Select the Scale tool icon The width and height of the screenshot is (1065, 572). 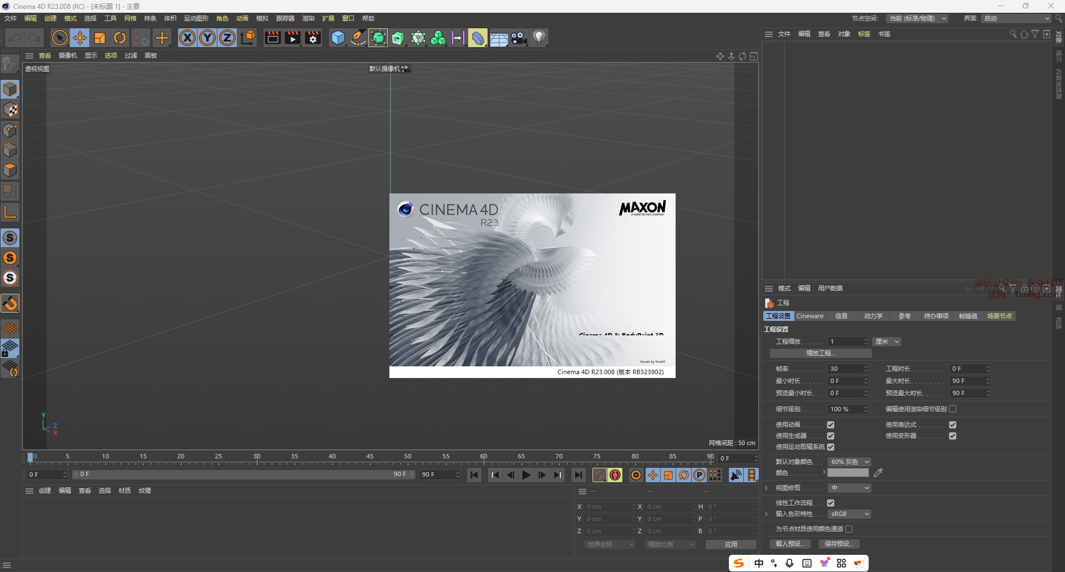pos(100,38)
